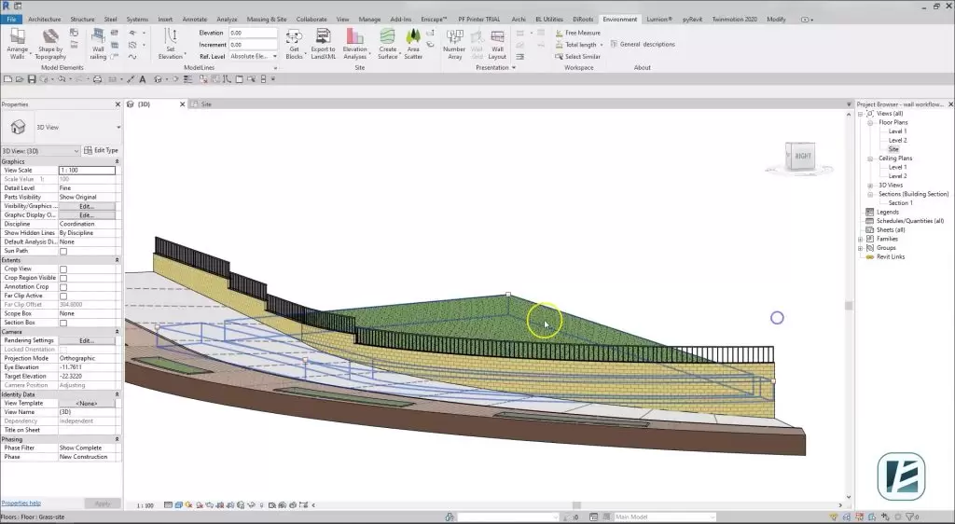Expand the Families node in Project Browser
This screenshot has height=524, width=955.
pyautogui.click(x=861, y=239)
